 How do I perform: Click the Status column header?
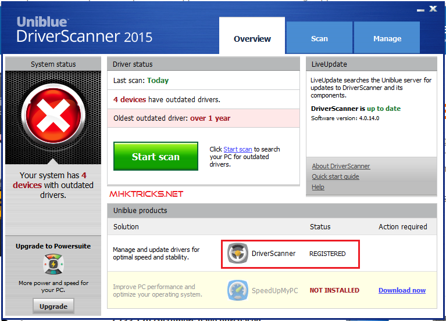pos(320,227)
